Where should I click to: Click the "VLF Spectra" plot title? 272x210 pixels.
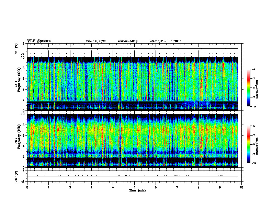[x=39, y=41]
